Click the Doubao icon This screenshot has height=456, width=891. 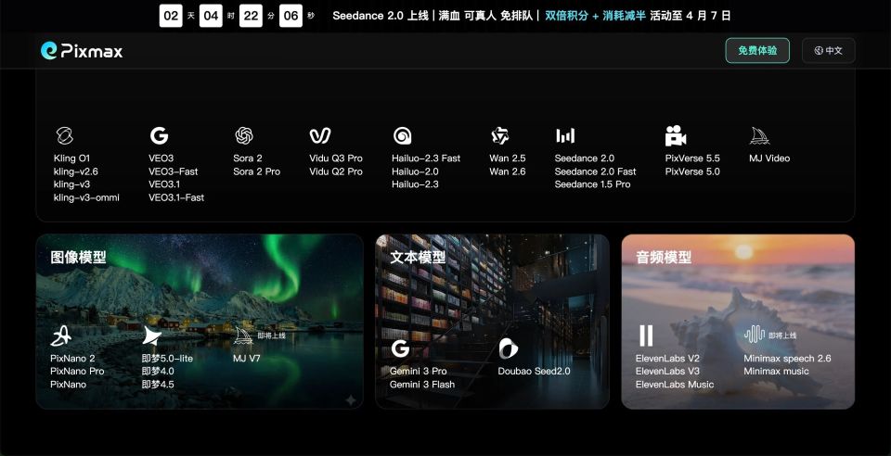click(508, 348)
